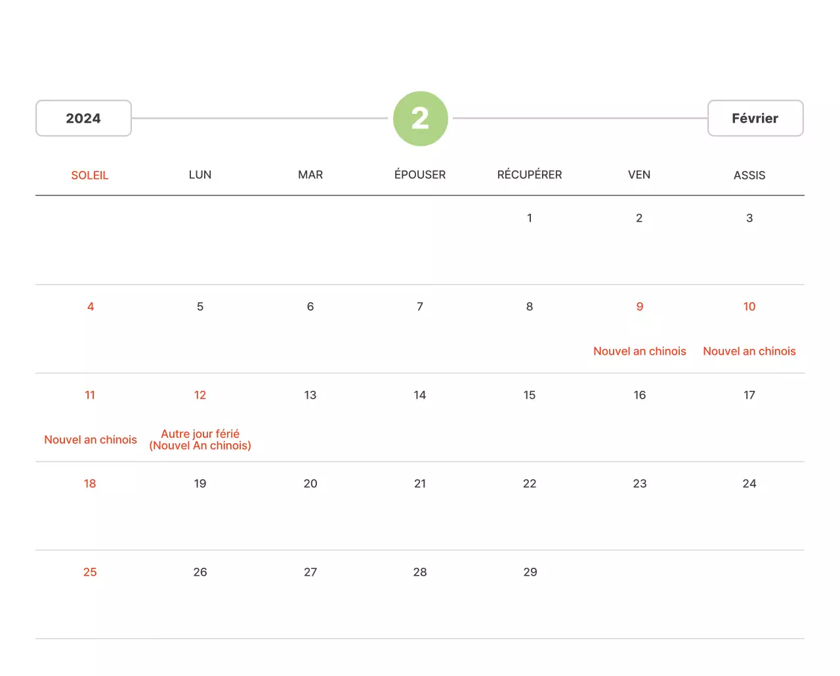Viewport: 840px width, 676px height.
Task: Open Nouvel an chinois event on the 11th
Action: pyautogui.click(x=91, y=440)
